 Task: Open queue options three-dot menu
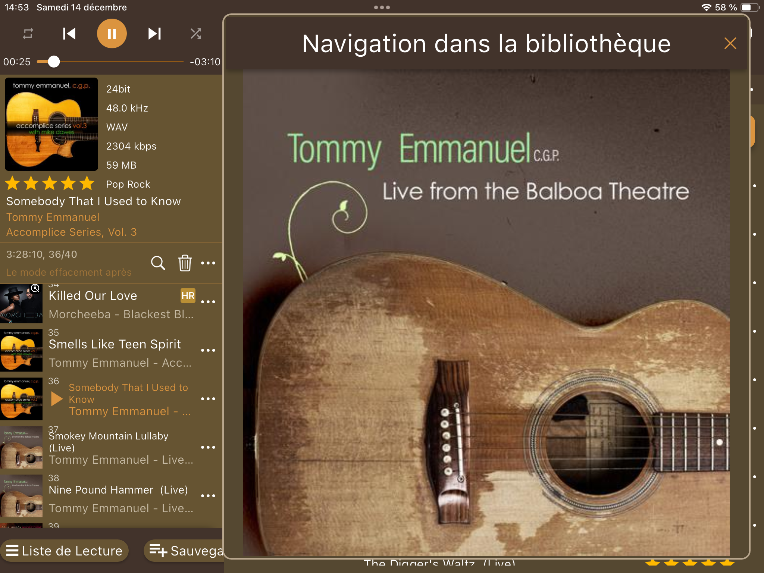click(x=208, y=263)
